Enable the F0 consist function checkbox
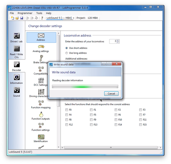The height and width of the screenshot is (164, 171). click(x=67, y=110)
